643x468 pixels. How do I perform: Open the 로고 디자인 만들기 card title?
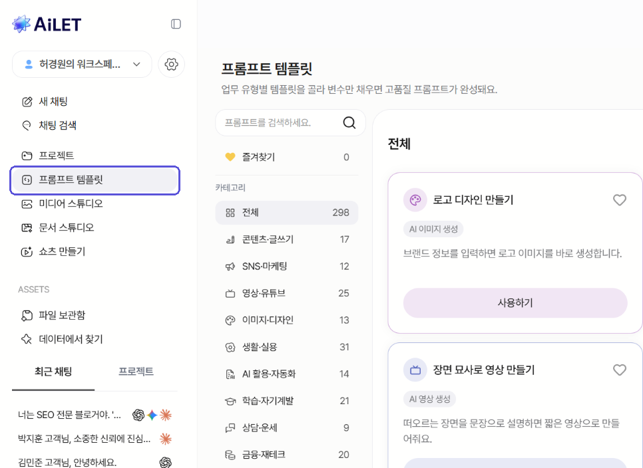pos(473,200)
